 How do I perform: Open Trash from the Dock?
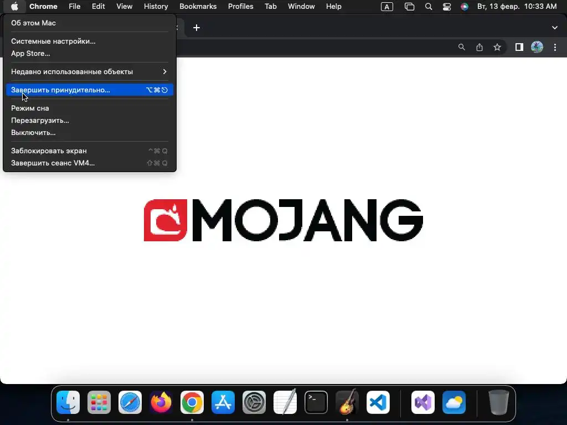(499, 402)
